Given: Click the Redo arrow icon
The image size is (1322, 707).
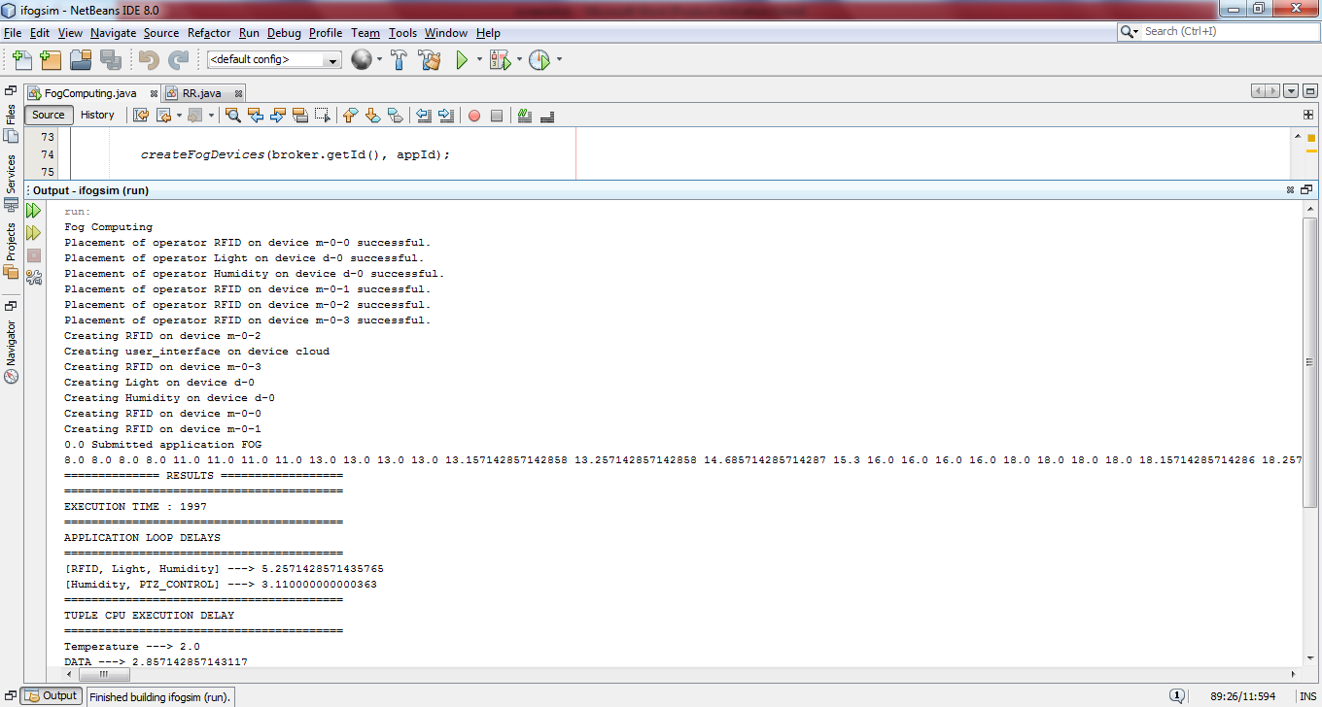Looking at the screenshot, I should (x=178, y=60).
